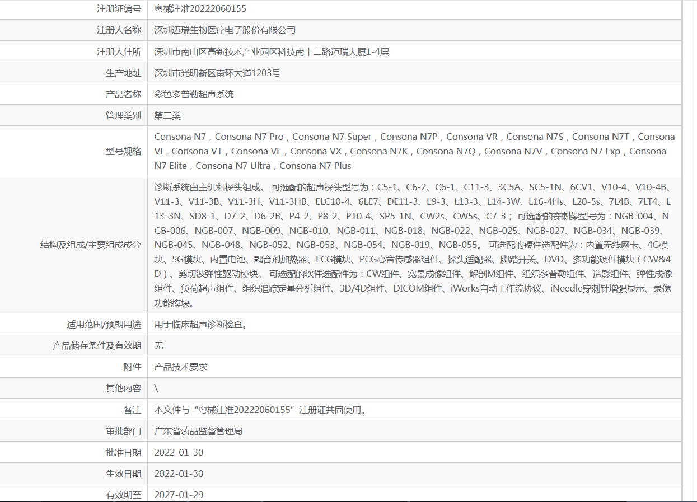The image size is (697, 502).
Task: Select the 2022-01-30 value in 生效日期 row
Action: click(x=179, y=473)
